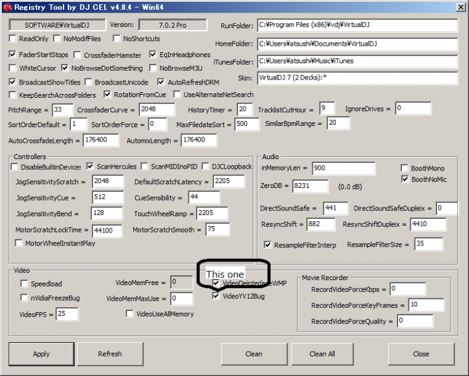Click the SOFTWARE¥VirtualDJ registry key button
This screenshot has height=376, width=469.
tap(57, 25)
